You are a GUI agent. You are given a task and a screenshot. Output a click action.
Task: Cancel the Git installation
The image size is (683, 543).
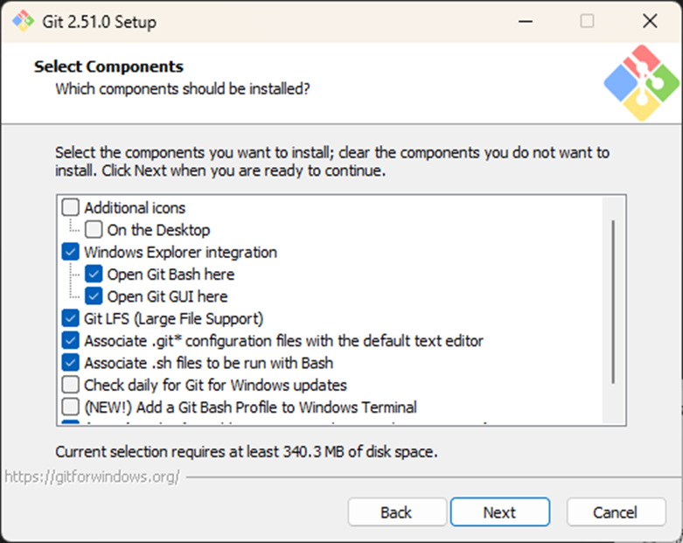click(x=617, y=512)
